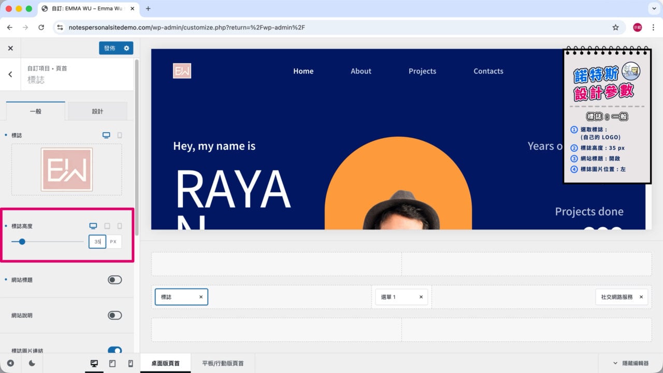
Task: Remove 選單 1 element from header builder
Action: coord(421,297)
